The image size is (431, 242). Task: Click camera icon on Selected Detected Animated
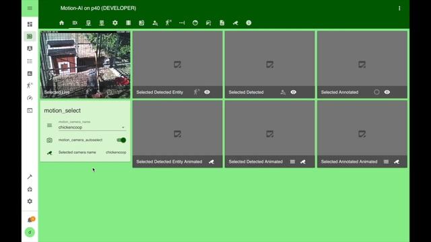point(303,162)
